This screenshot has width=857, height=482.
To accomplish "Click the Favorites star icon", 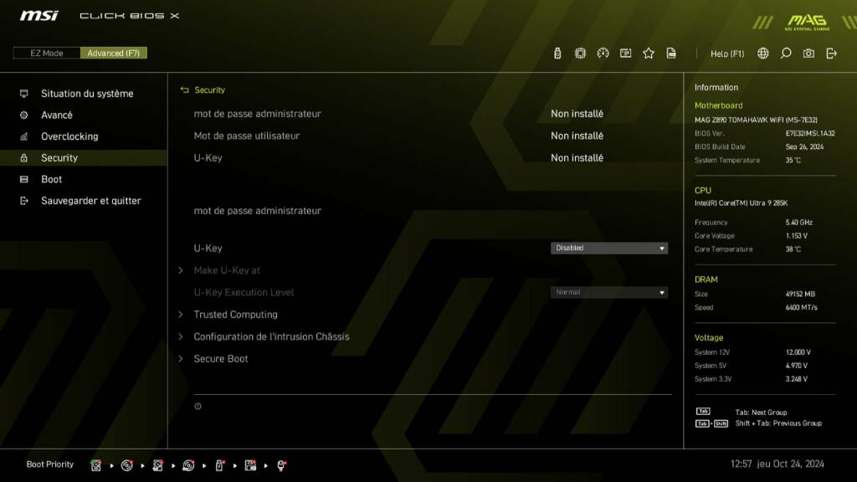I will coord(649,53).
